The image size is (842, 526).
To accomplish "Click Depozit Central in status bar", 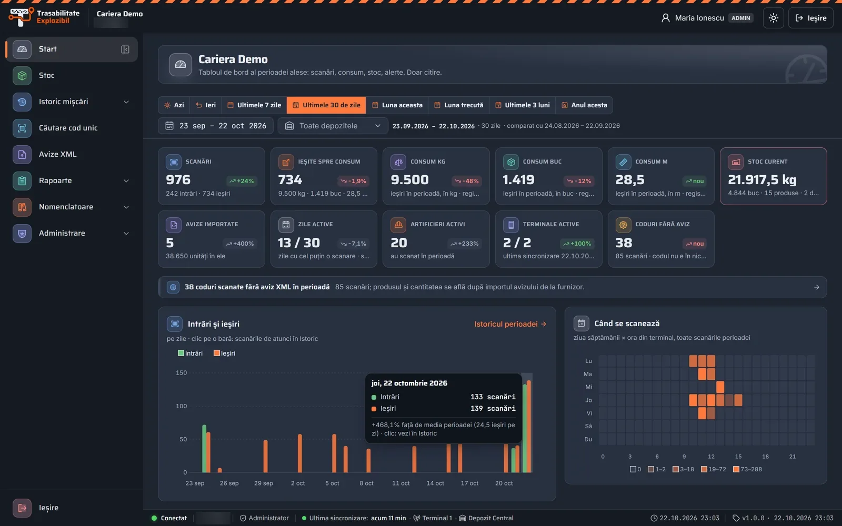I will (x=486, y=518).
